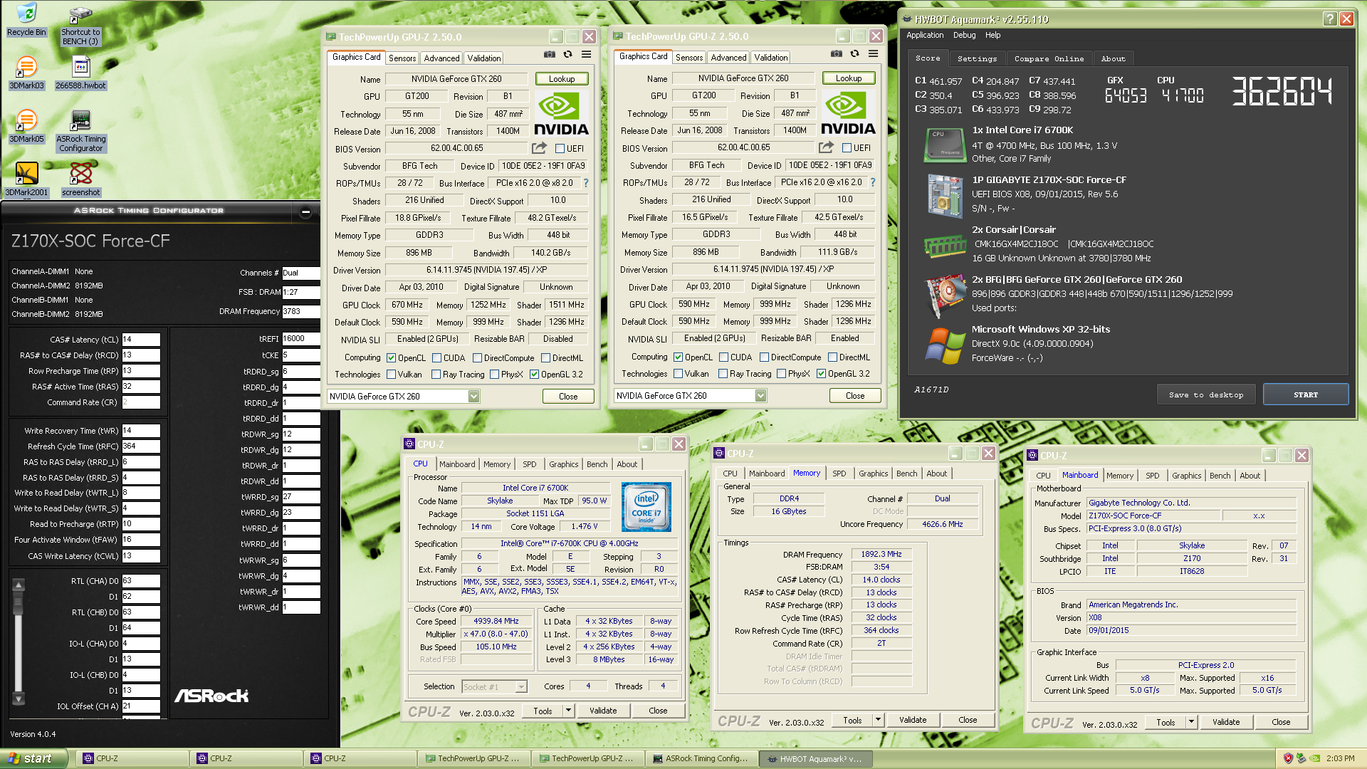The width and height of the screenshot is (1367, 769).
Task: Toggle Ray Tracing checkbox in the right GPU-Z window
Action: pos(723,374)
